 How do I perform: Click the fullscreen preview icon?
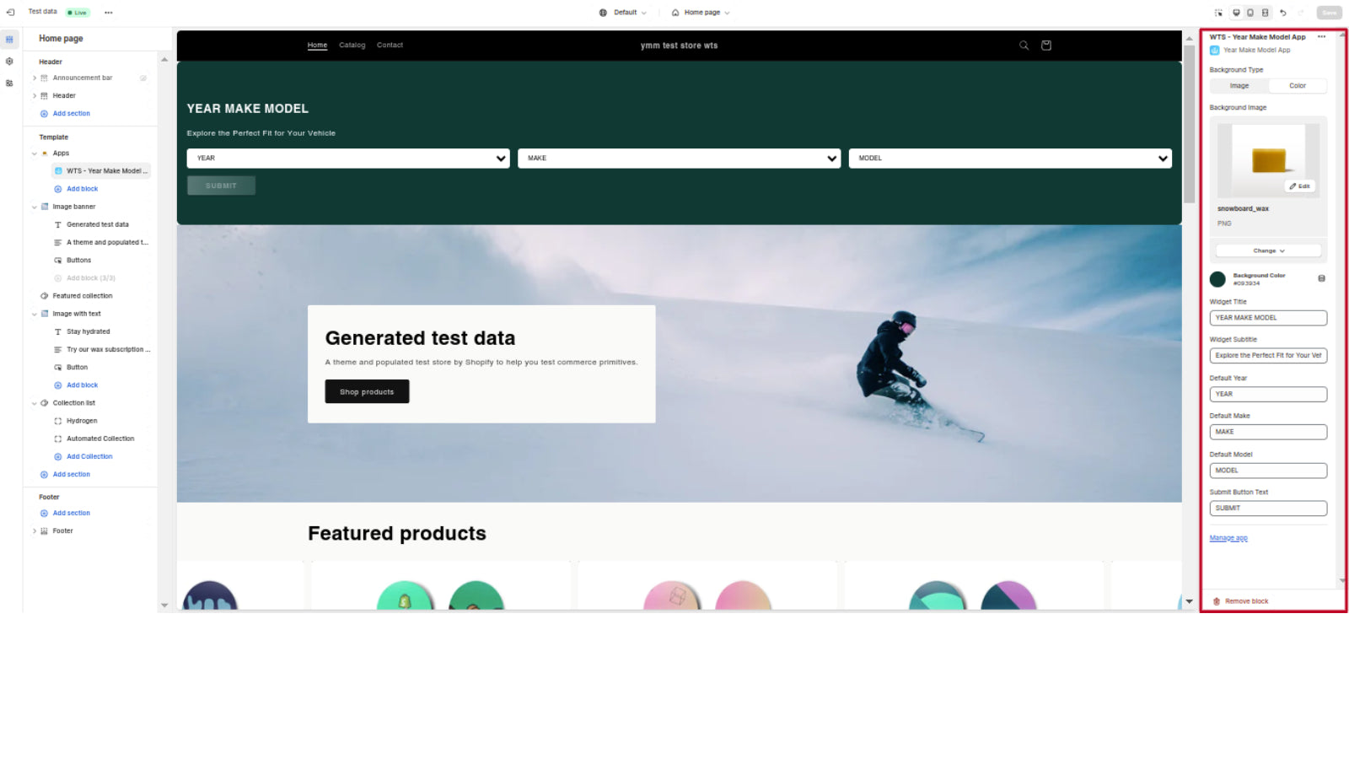click(x=1263, y=12)
